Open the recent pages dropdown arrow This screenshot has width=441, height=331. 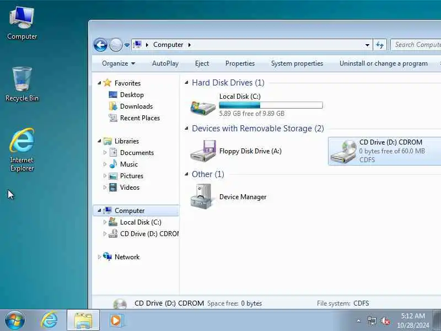point(127,45)
